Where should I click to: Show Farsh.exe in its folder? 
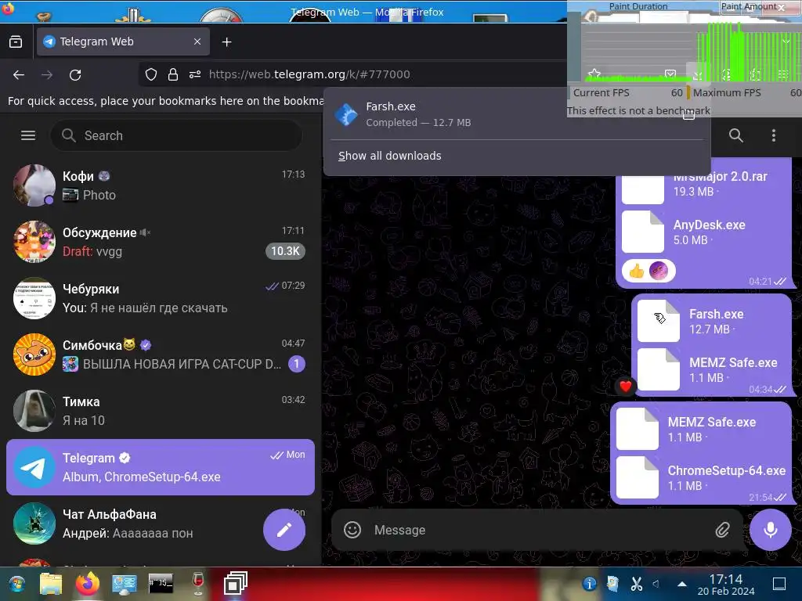689,114
